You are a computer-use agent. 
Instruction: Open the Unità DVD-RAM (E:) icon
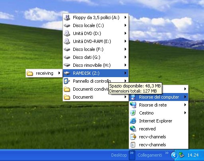click(x=67, y=41)
